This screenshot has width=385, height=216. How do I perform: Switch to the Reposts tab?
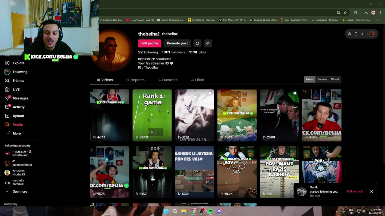point(135,80)
